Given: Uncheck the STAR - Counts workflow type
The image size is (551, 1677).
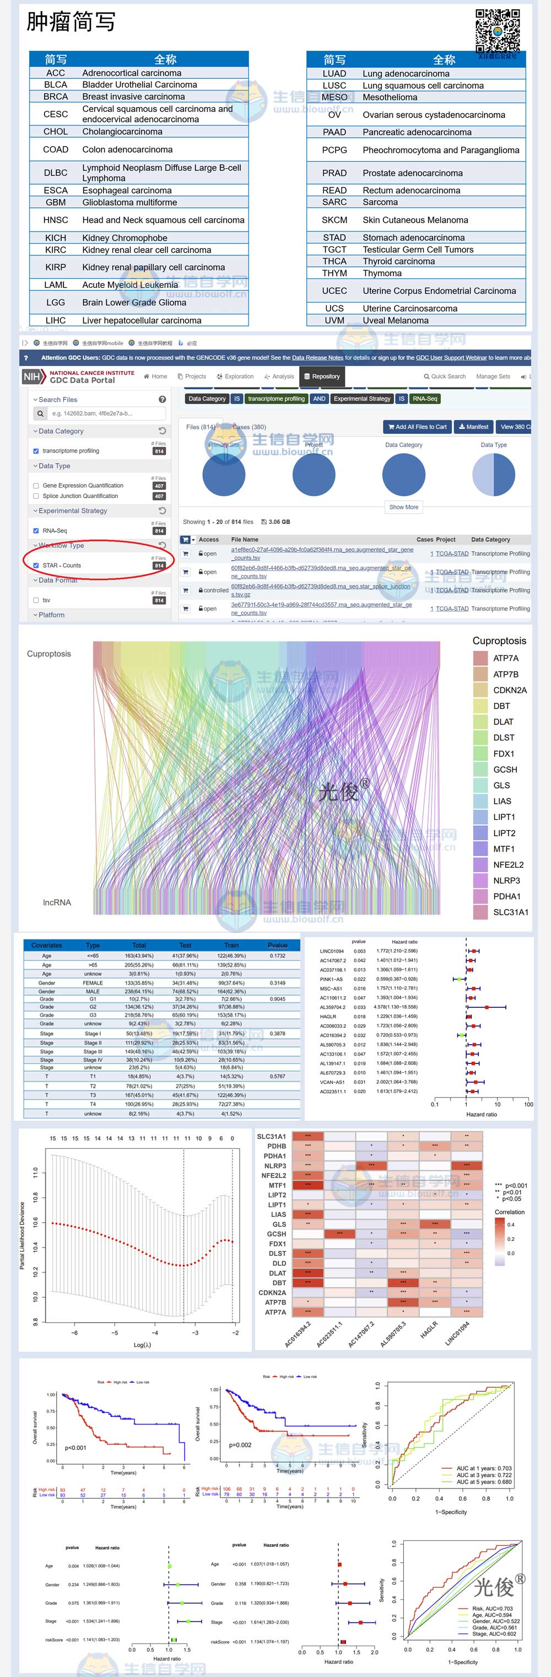Looking at the screenshot, I should (36, 566).
